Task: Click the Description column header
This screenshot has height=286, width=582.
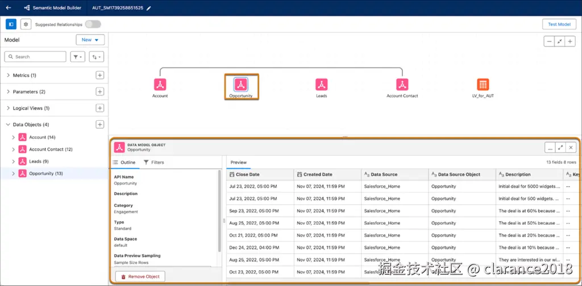Action: click(529, 174)
